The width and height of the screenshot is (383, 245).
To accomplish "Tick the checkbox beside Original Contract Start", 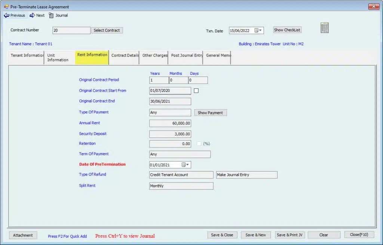I will 196,91.
